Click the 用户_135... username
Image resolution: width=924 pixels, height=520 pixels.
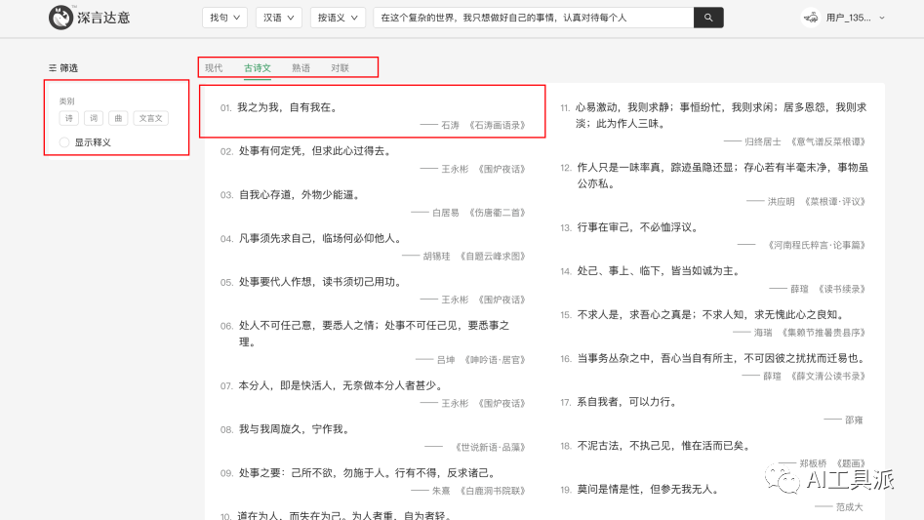tap(848, 18)
